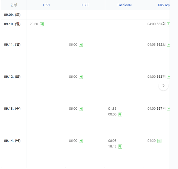Select the 09.09. (토) date row
This screenshot has width=178, height=169.
[12, 15]
